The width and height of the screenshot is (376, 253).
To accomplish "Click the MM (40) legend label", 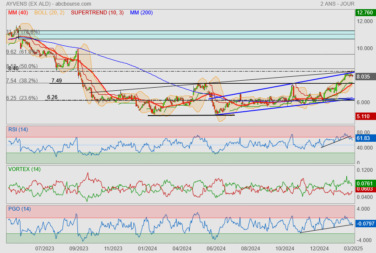I will tap(17, 12).
